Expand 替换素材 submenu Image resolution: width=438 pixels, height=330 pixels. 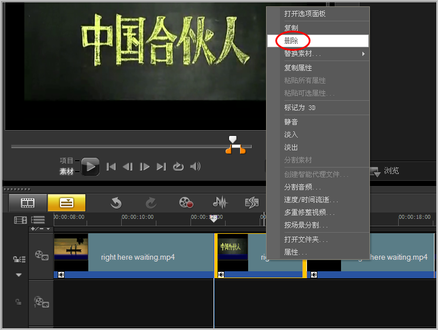[x=318, y=54]
